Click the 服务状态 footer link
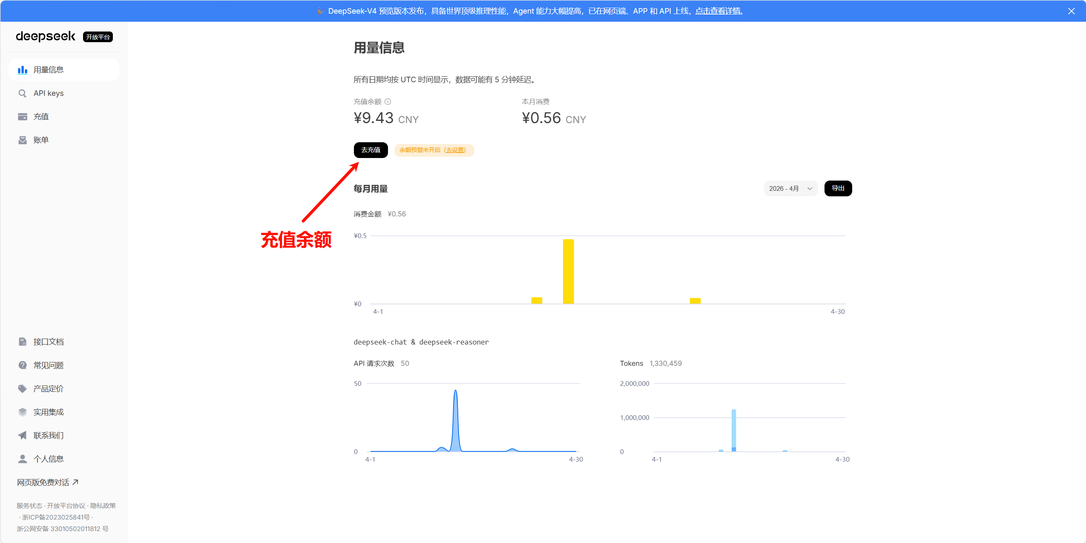The image size is (1086, 543). [x=29, y=506]
